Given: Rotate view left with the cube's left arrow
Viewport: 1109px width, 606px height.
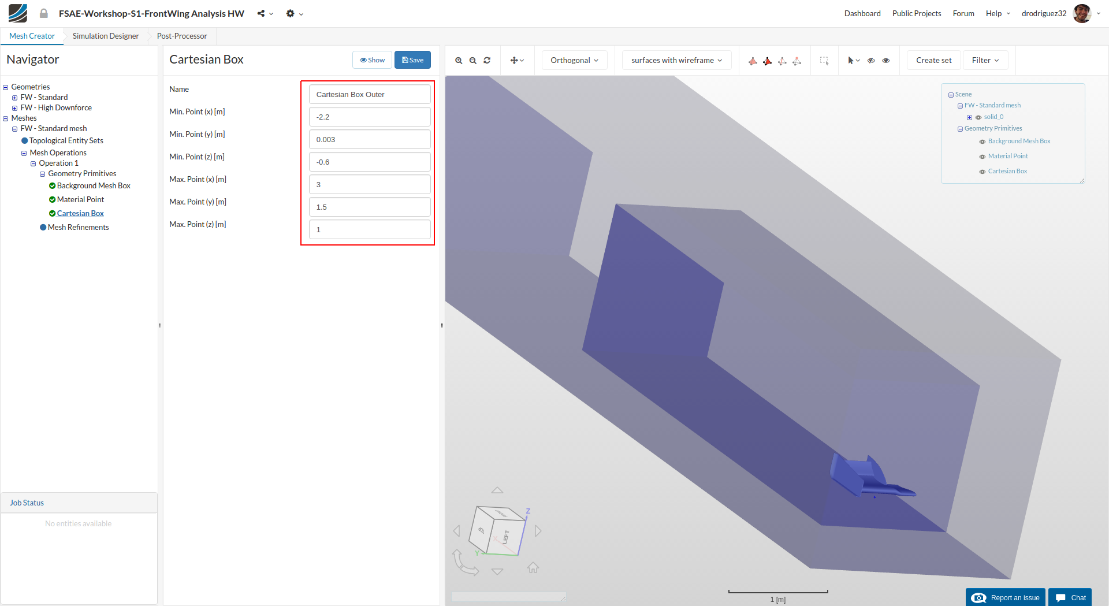Looking at the screenshot, I should [x=457, y=531].
